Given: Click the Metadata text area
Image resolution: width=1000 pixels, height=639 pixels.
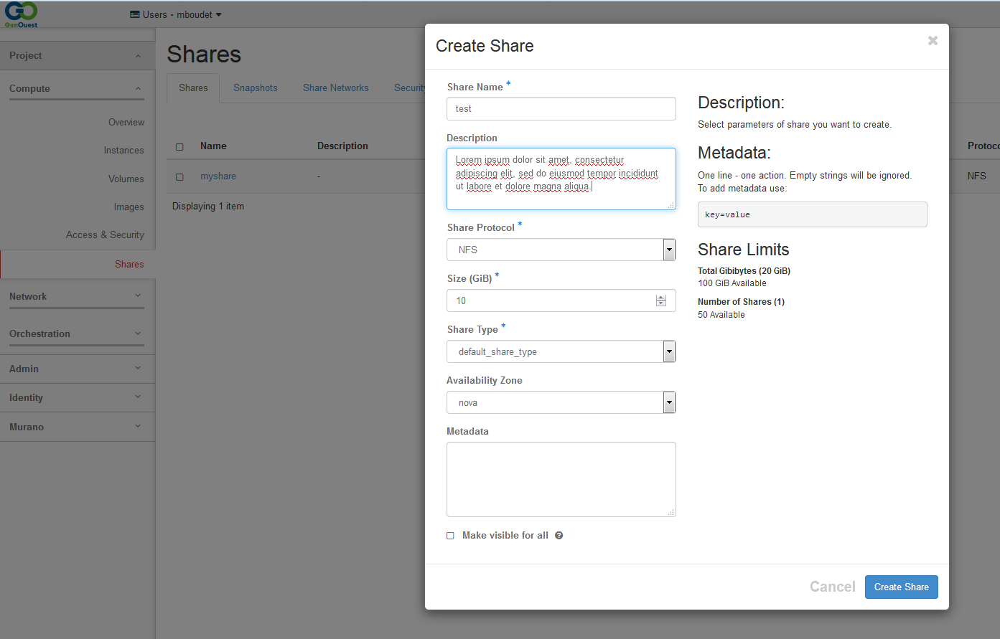Looking at the screenshot, I should coord(561,479).
